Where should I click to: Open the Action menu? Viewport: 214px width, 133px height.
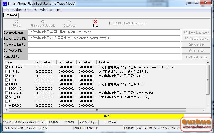[x=17, y=10]
